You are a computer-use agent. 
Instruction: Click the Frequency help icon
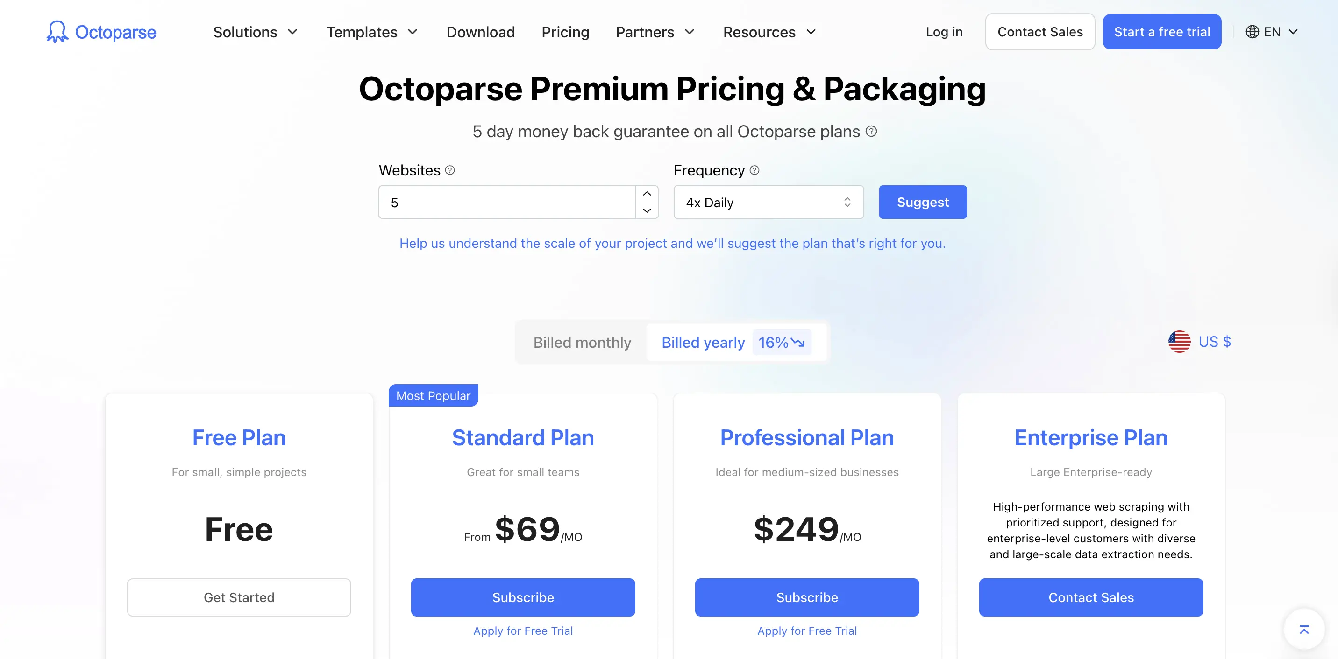tap(754, 170)
